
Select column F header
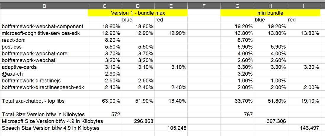[204, 6]
